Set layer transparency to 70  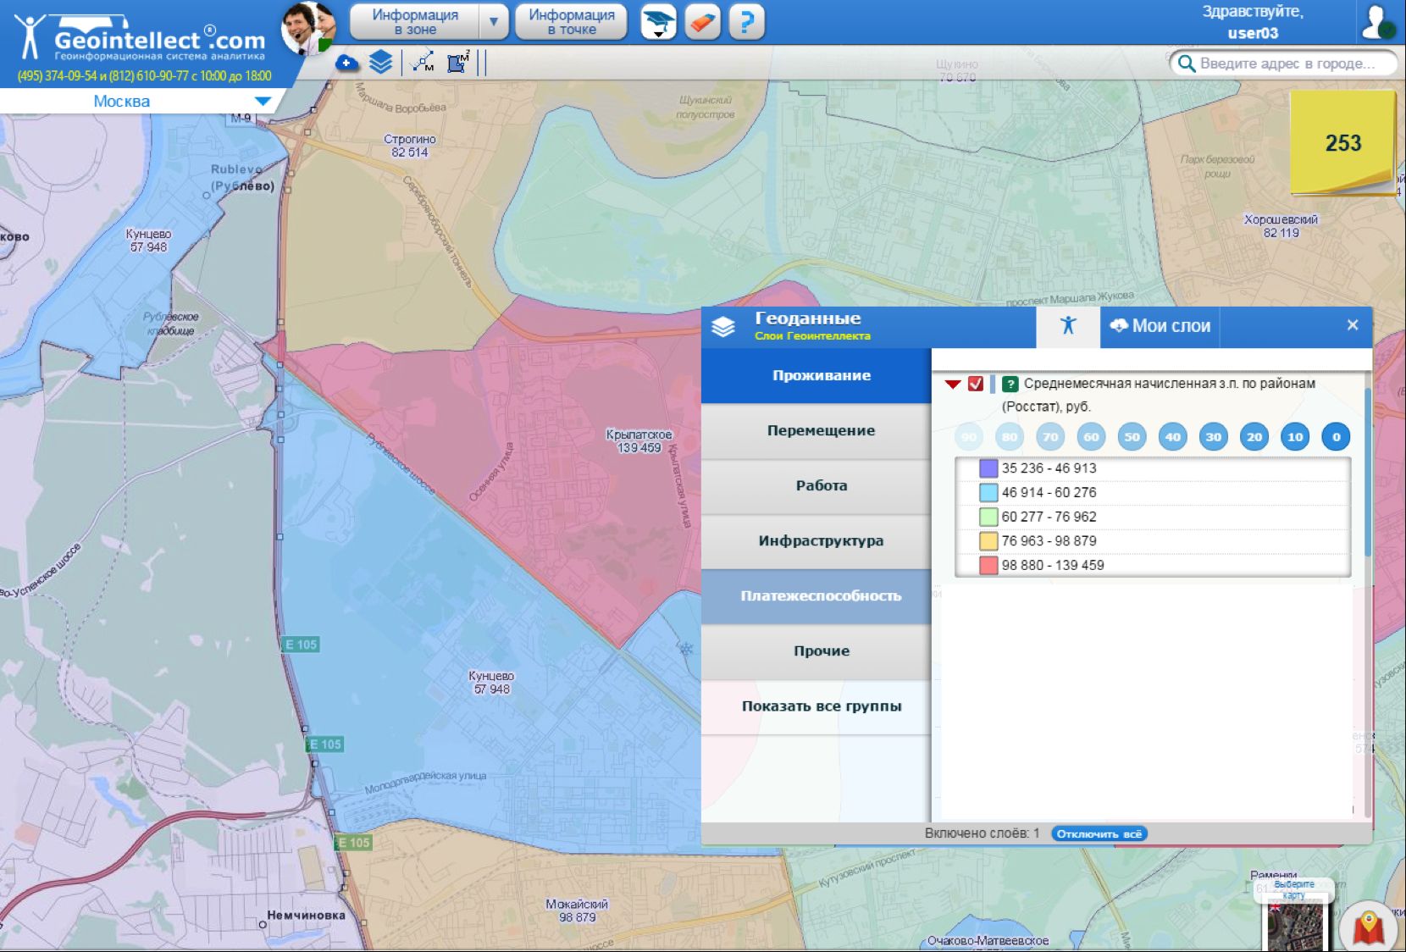(1050, 437)
